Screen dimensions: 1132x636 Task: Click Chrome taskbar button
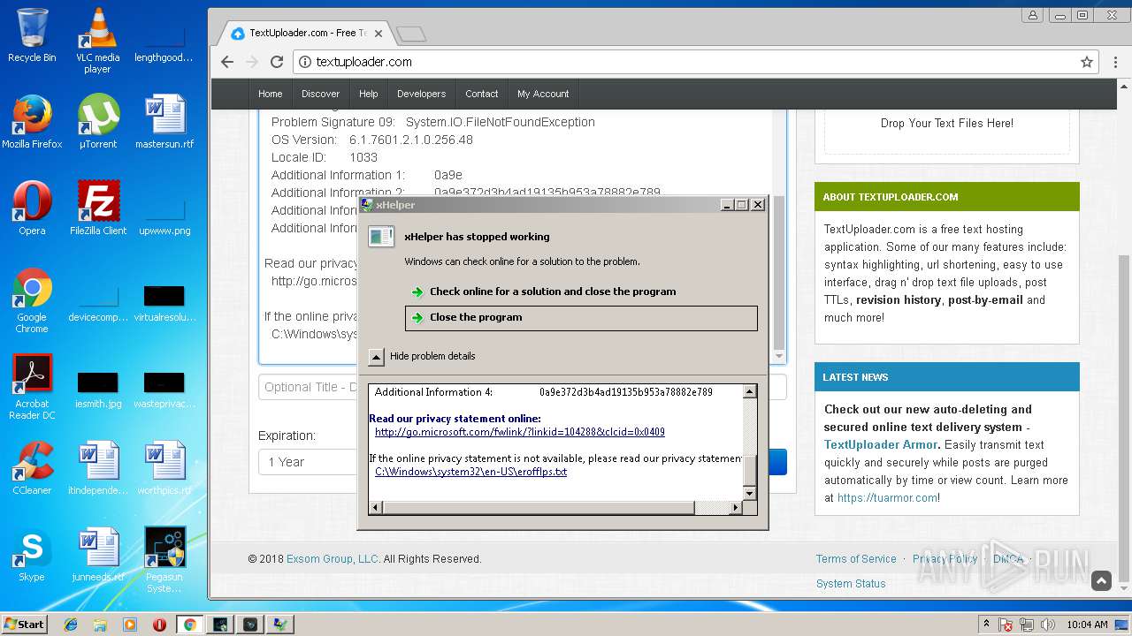(189, 625)
